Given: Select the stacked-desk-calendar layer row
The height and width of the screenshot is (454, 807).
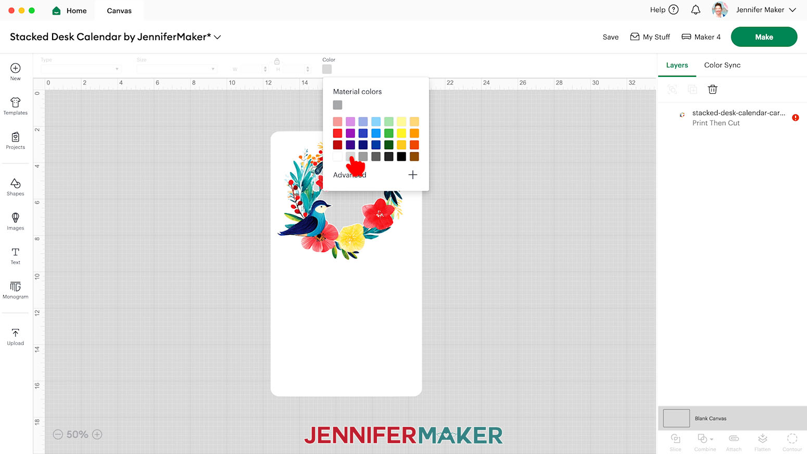Looking at the screenshot, I should coord(733,118).
